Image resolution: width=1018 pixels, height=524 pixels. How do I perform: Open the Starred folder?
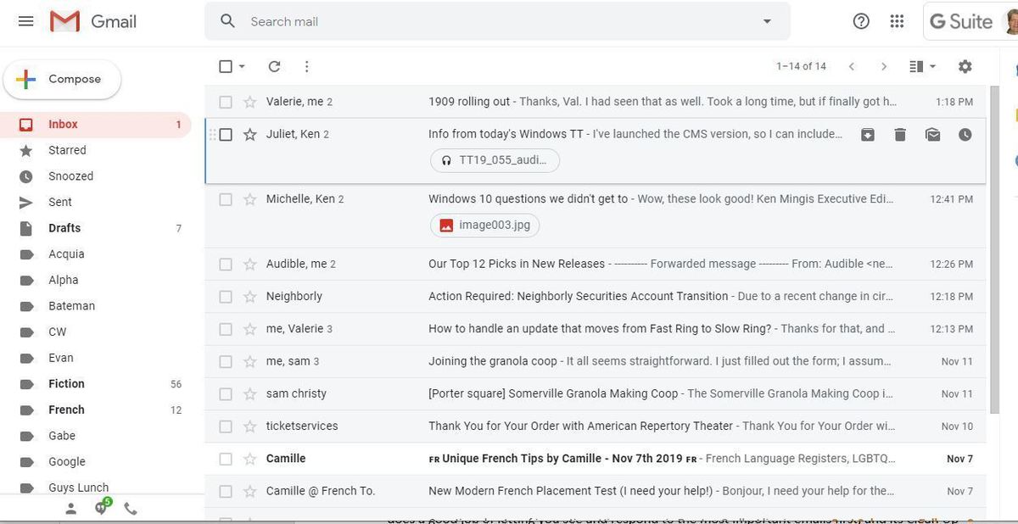click(x=67, y=150)
